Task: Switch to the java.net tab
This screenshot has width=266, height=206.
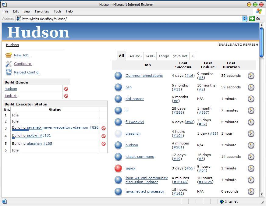Action: [x=180, y=56]
